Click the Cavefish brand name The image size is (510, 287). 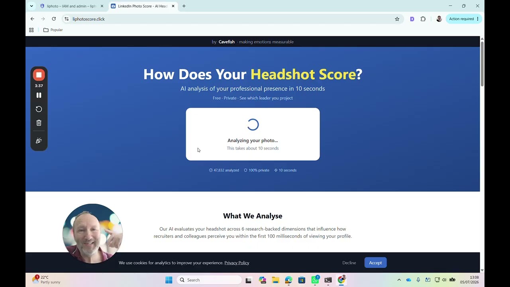[x=226, y=42]
